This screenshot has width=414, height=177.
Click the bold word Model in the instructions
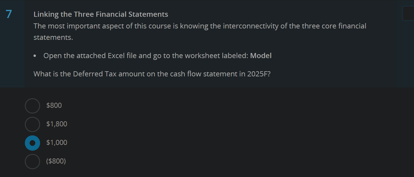261,56
